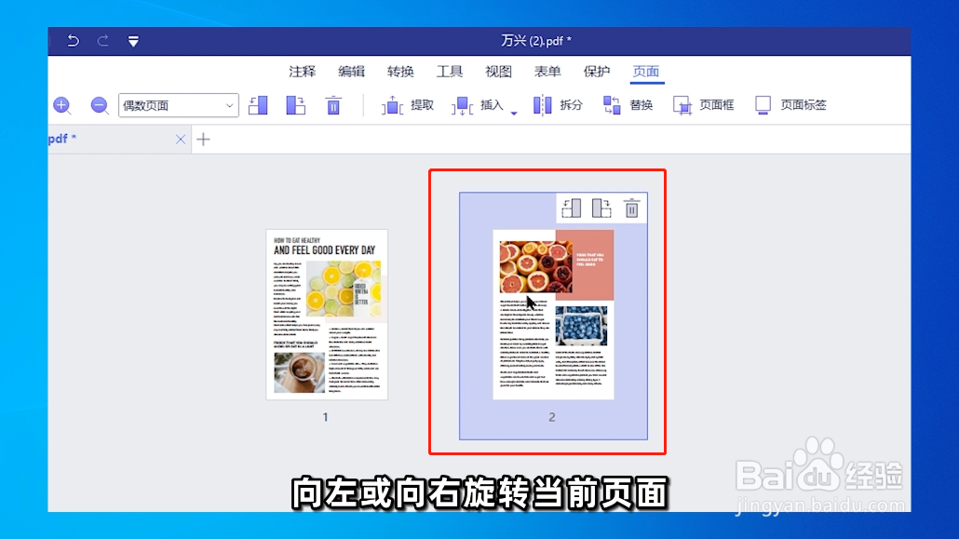
Task: Switch to the 保护 ribbon tab
Action: pos(596,71)
